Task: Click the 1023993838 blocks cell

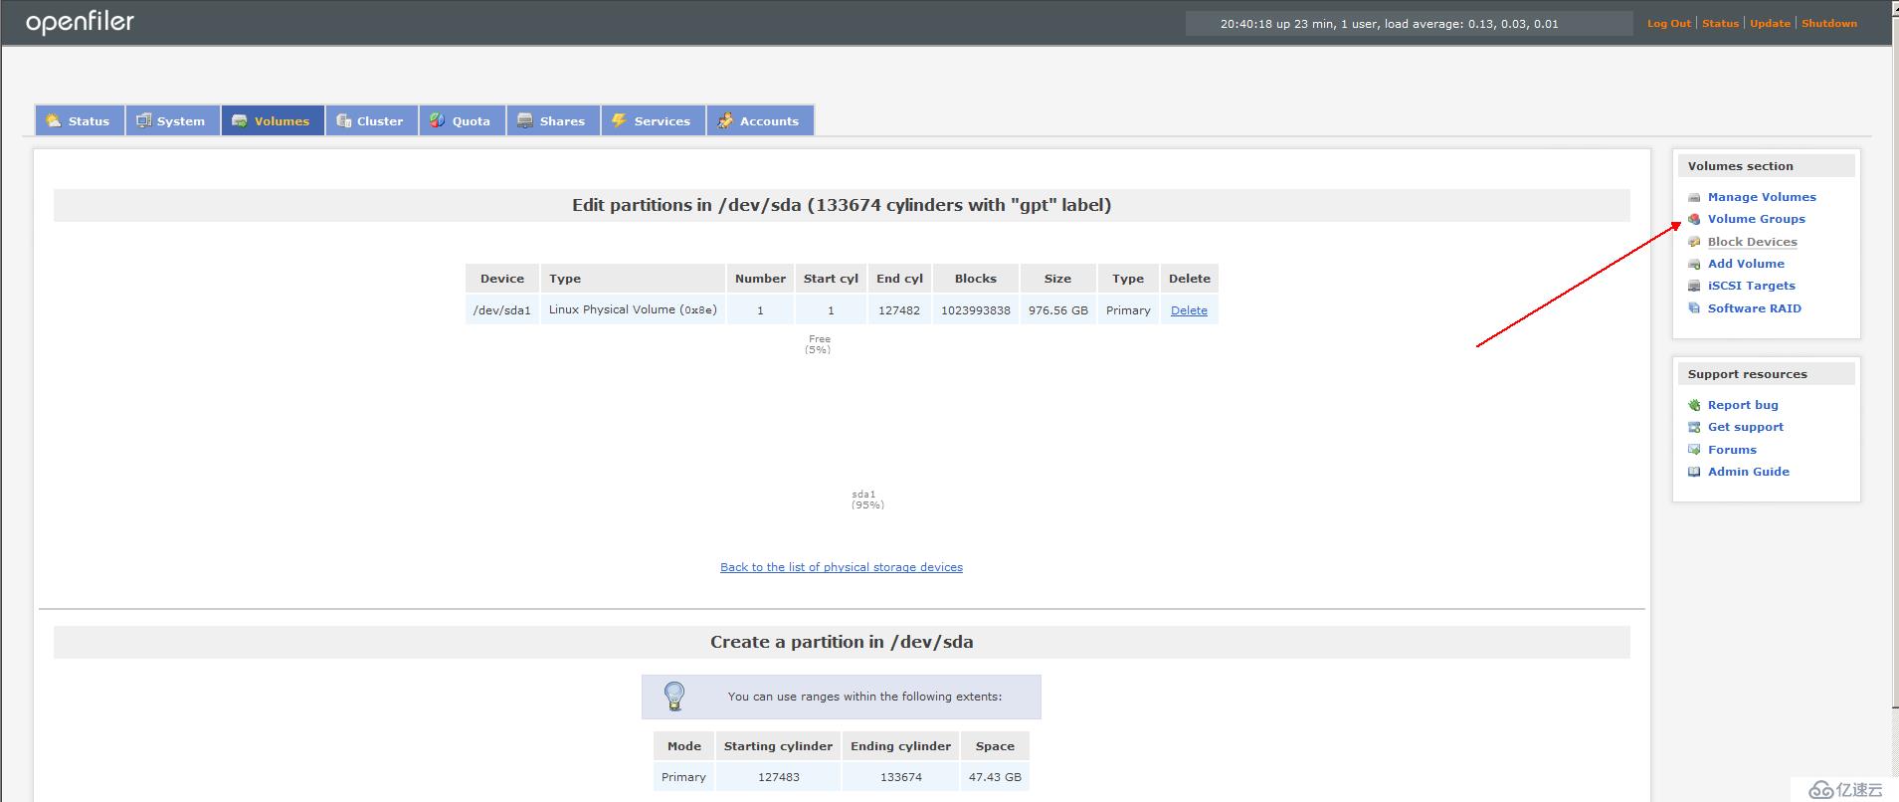Action: [x=976, y=310]
